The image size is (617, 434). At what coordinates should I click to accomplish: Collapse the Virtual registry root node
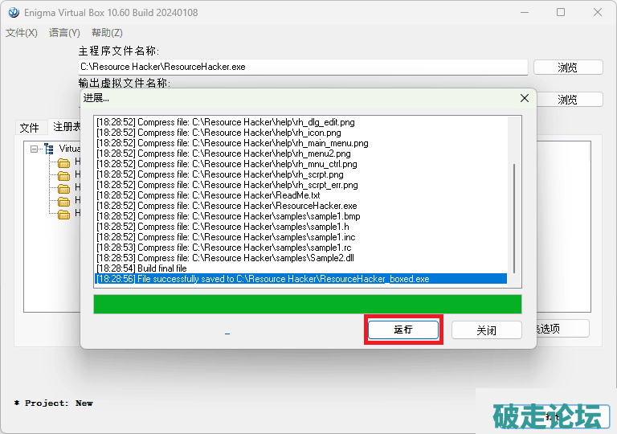point(34,149)
